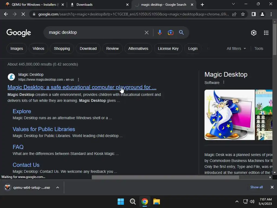277x208 pixels.
Task: Apply the Download search chip
Action: (88, 48)
